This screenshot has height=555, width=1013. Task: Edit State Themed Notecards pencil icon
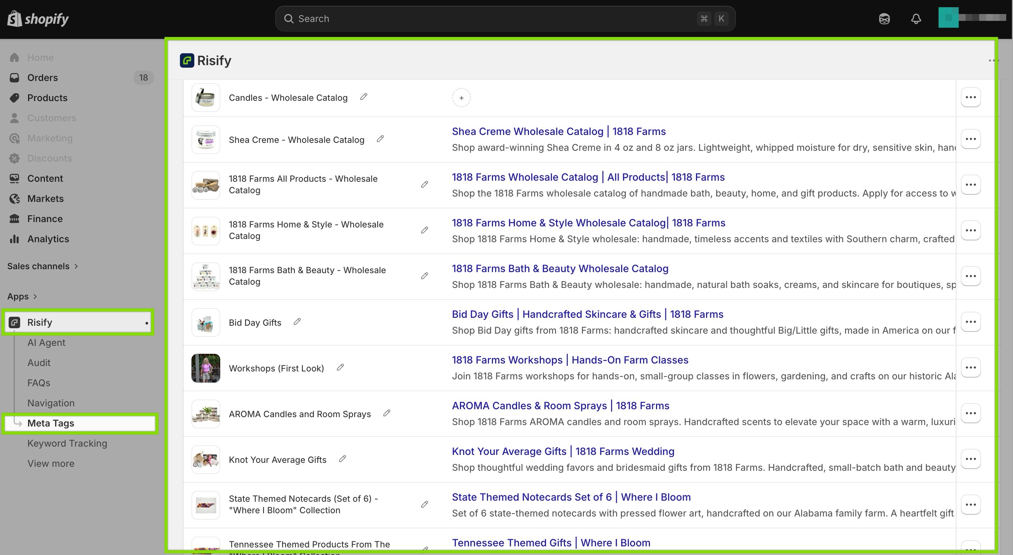point(424,504)
